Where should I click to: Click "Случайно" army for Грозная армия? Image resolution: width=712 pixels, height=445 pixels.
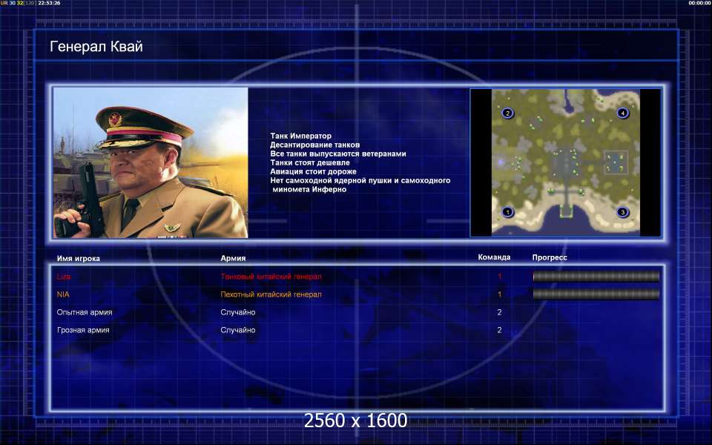(x=238, y=330)
